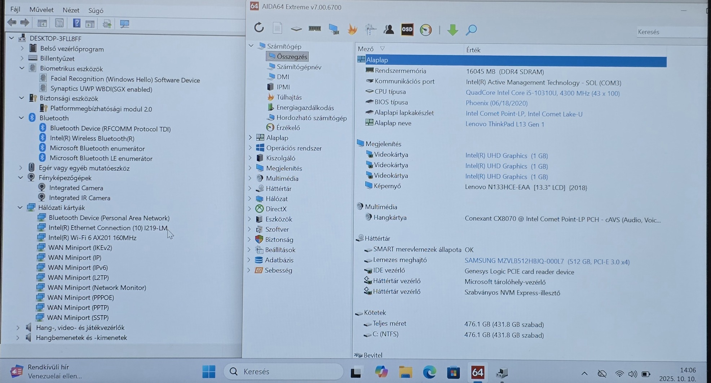The image size is (711, 383).
Task: Click the monitor scan icon in Device Manager toolbar
Action: point(124,24)
